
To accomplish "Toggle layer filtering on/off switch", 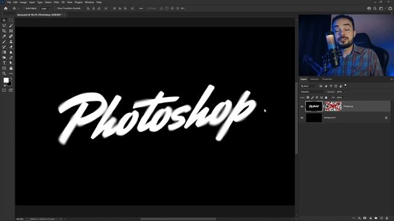I will pyautogui.click(x=345, y=86).
